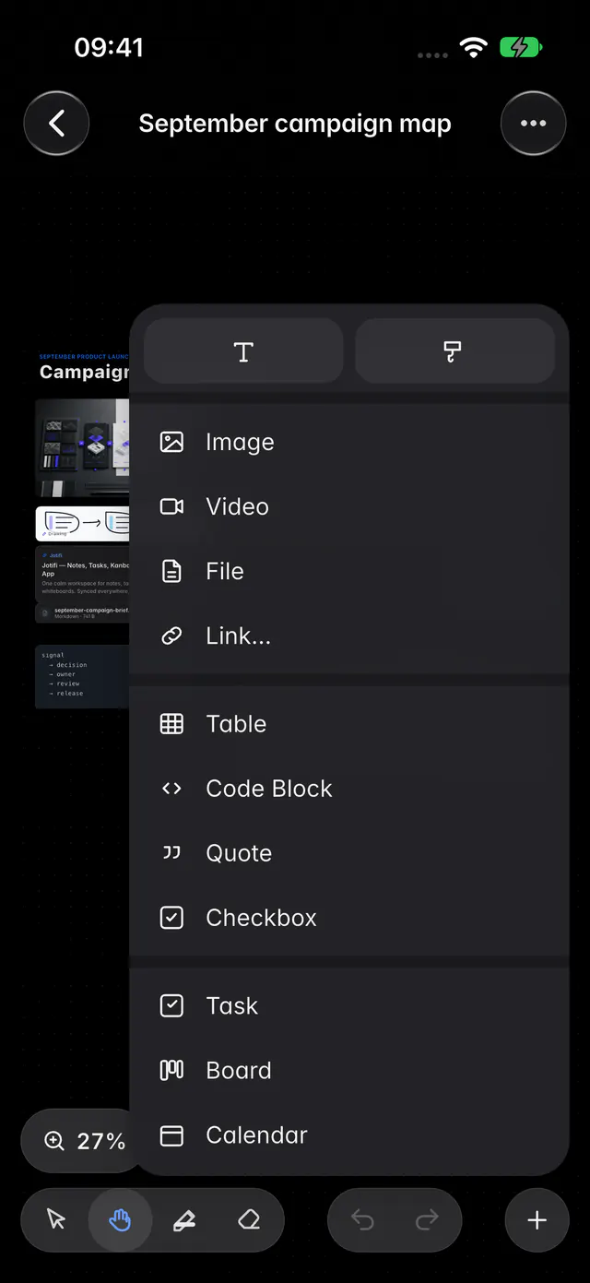Open the campaign mockup image thumbnail
This screenshot has width=590, height=1283.
82,448
